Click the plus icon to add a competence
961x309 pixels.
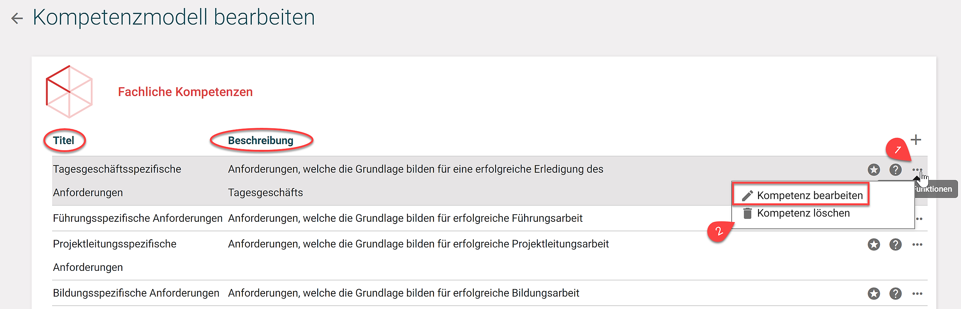[x=916, y=140]
